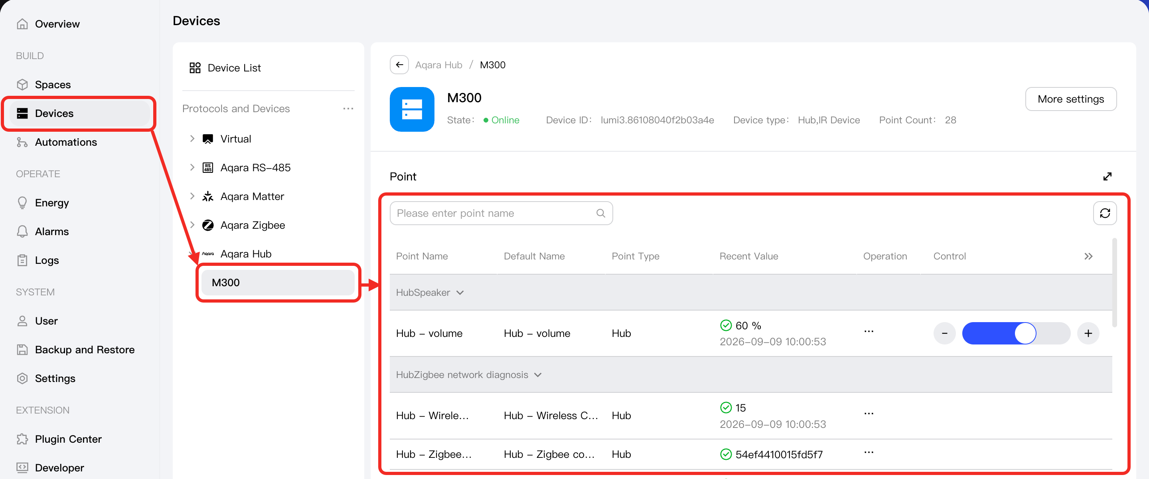Click the Settings gear icon
Image resolution: width=1149 pixels, height=479 pixels.
point(22,378)
